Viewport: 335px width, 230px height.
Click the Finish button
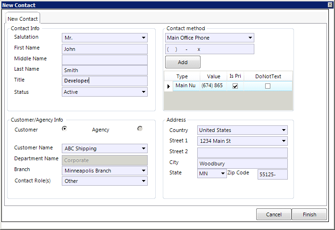click(310, 214)
